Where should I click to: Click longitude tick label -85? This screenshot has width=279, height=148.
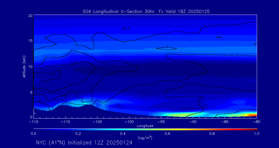click(225, 122)
